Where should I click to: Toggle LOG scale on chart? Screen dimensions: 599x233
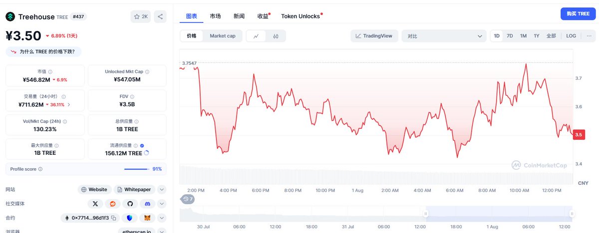[571, 36]
